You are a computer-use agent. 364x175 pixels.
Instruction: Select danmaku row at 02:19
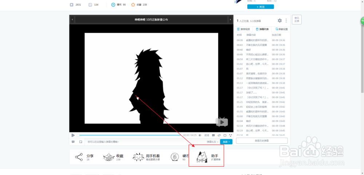[262, 131]
